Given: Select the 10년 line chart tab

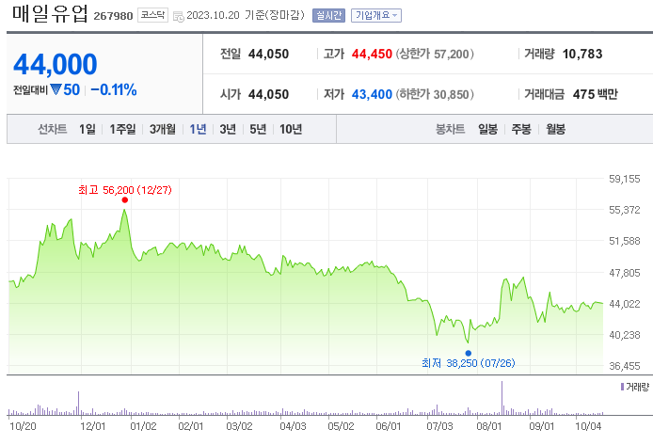Looking at the screenshot, I should 291,130.
